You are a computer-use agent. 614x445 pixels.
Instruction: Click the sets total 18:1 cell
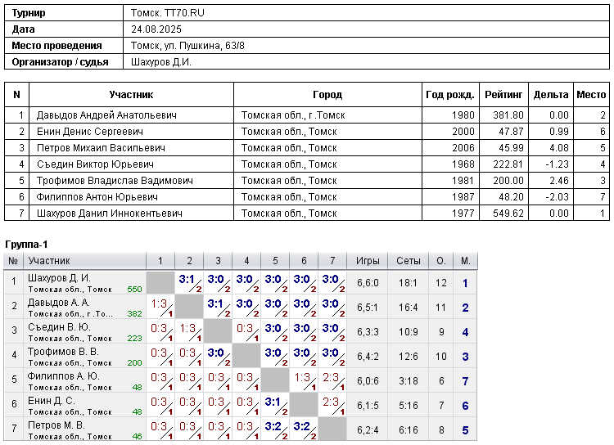tap(408, 283)
